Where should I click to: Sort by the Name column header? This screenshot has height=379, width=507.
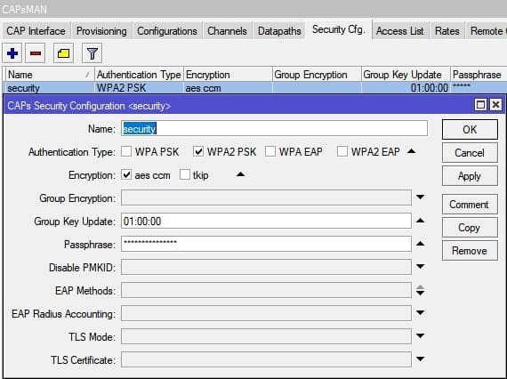[50, 75]
